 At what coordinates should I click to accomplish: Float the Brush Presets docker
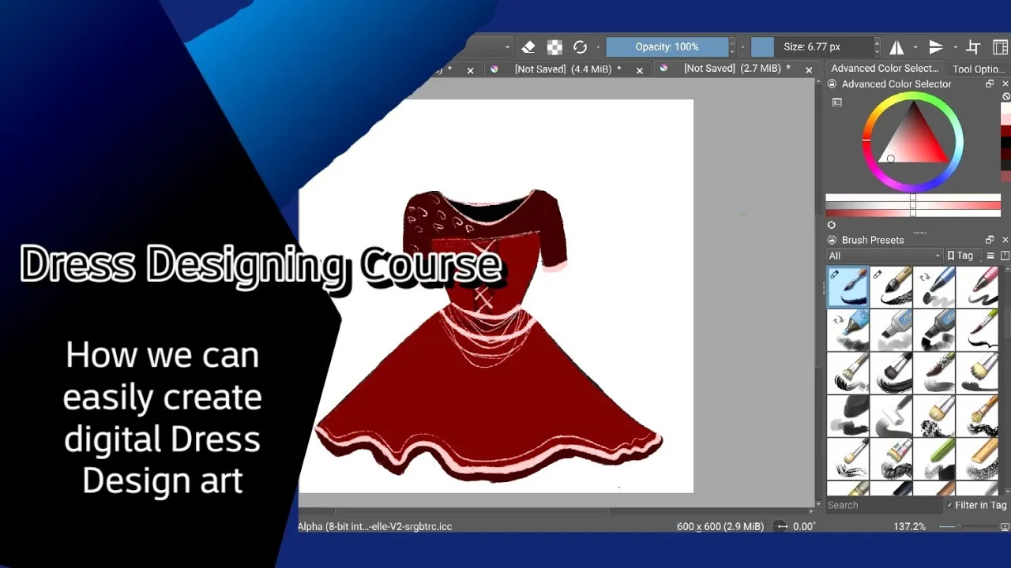pos(990,240)
